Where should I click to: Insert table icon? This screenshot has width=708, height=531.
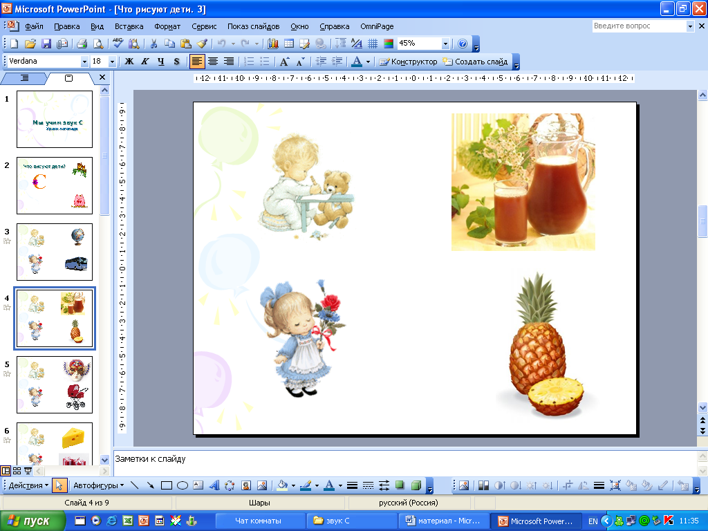(x=289, y=44)
